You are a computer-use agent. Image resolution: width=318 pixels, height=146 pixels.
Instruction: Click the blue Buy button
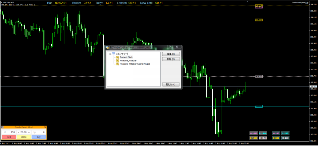pos(39,136)
